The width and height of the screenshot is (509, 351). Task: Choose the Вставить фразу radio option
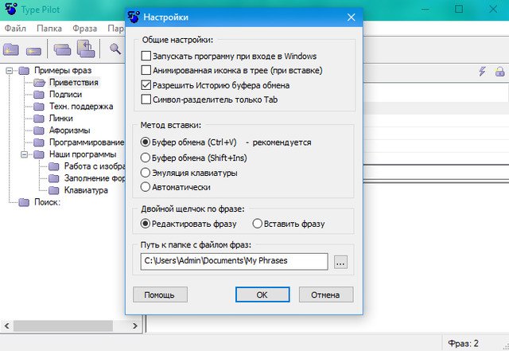[257, 224]
